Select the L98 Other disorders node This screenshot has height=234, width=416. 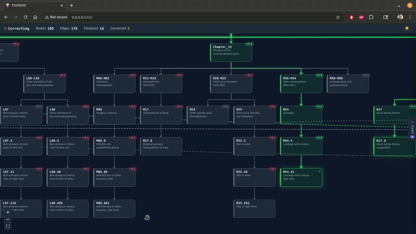(68, 115)
